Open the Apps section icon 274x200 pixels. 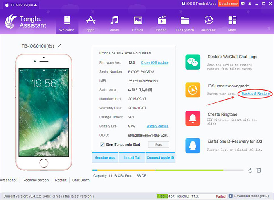click(90, 20)
